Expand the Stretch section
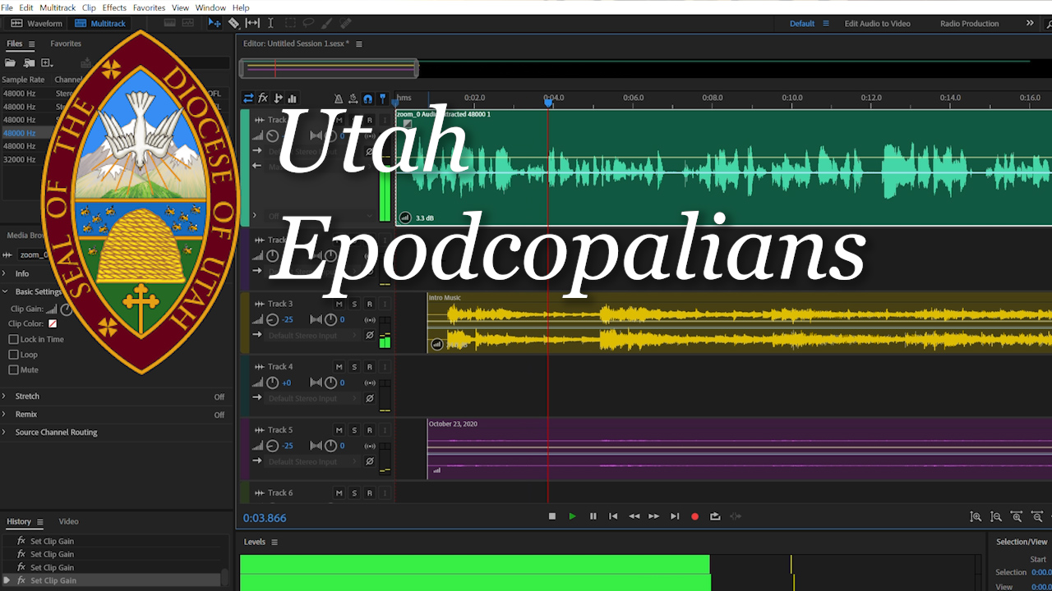The width and height of the screenshot is (1052, 591). pos(4,396)
